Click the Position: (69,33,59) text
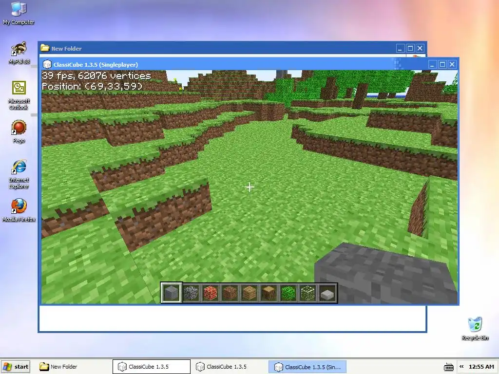The height and width of the screenshot is (374, 499). [92, 86]
